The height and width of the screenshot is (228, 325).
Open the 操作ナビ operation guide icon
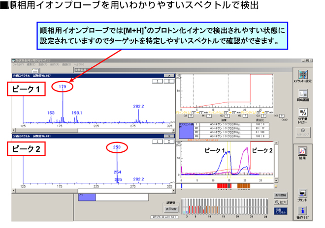click(x=303, y=210)
